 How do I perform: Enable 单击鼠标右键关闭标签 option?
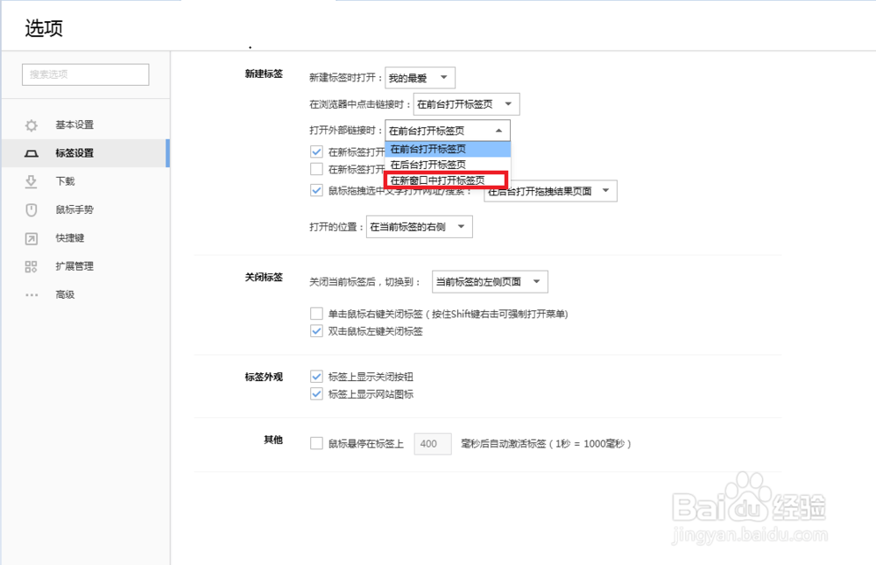[316, 313]
